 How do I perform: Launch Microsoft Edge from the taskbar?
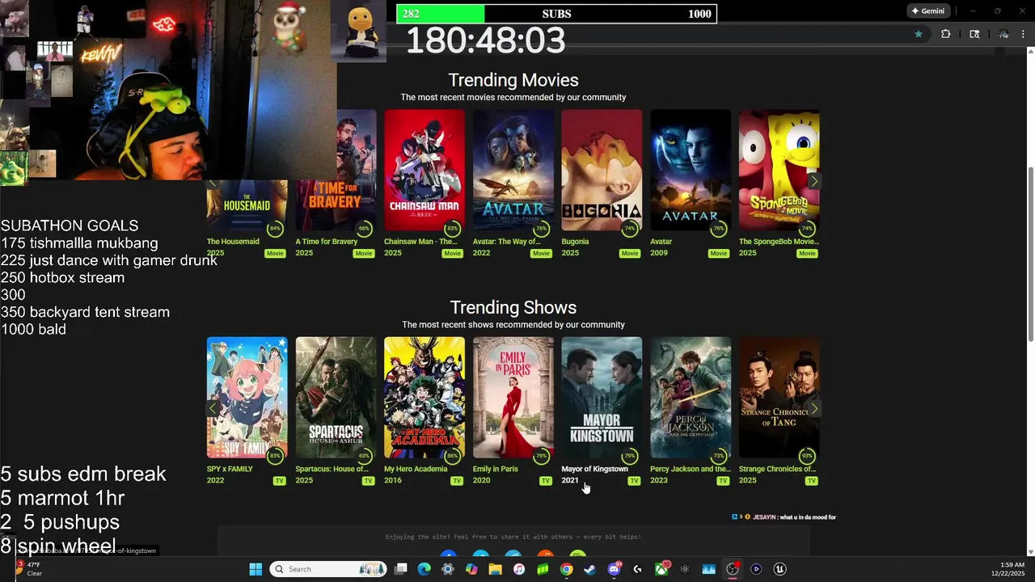click(x=424, y=569)
